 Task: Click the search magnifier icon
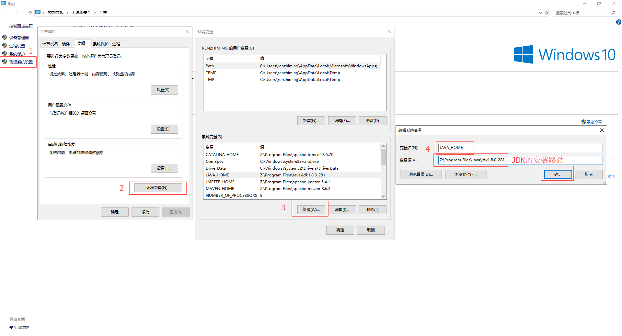(613, 13)
